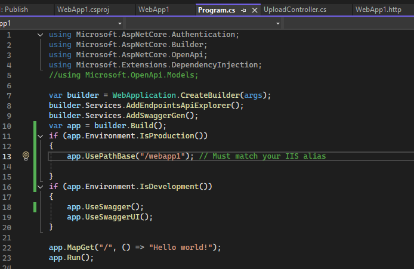Open the type navigation dropdown
The width and height of the screenshot is (414, 269).
[x=278, y=23]
